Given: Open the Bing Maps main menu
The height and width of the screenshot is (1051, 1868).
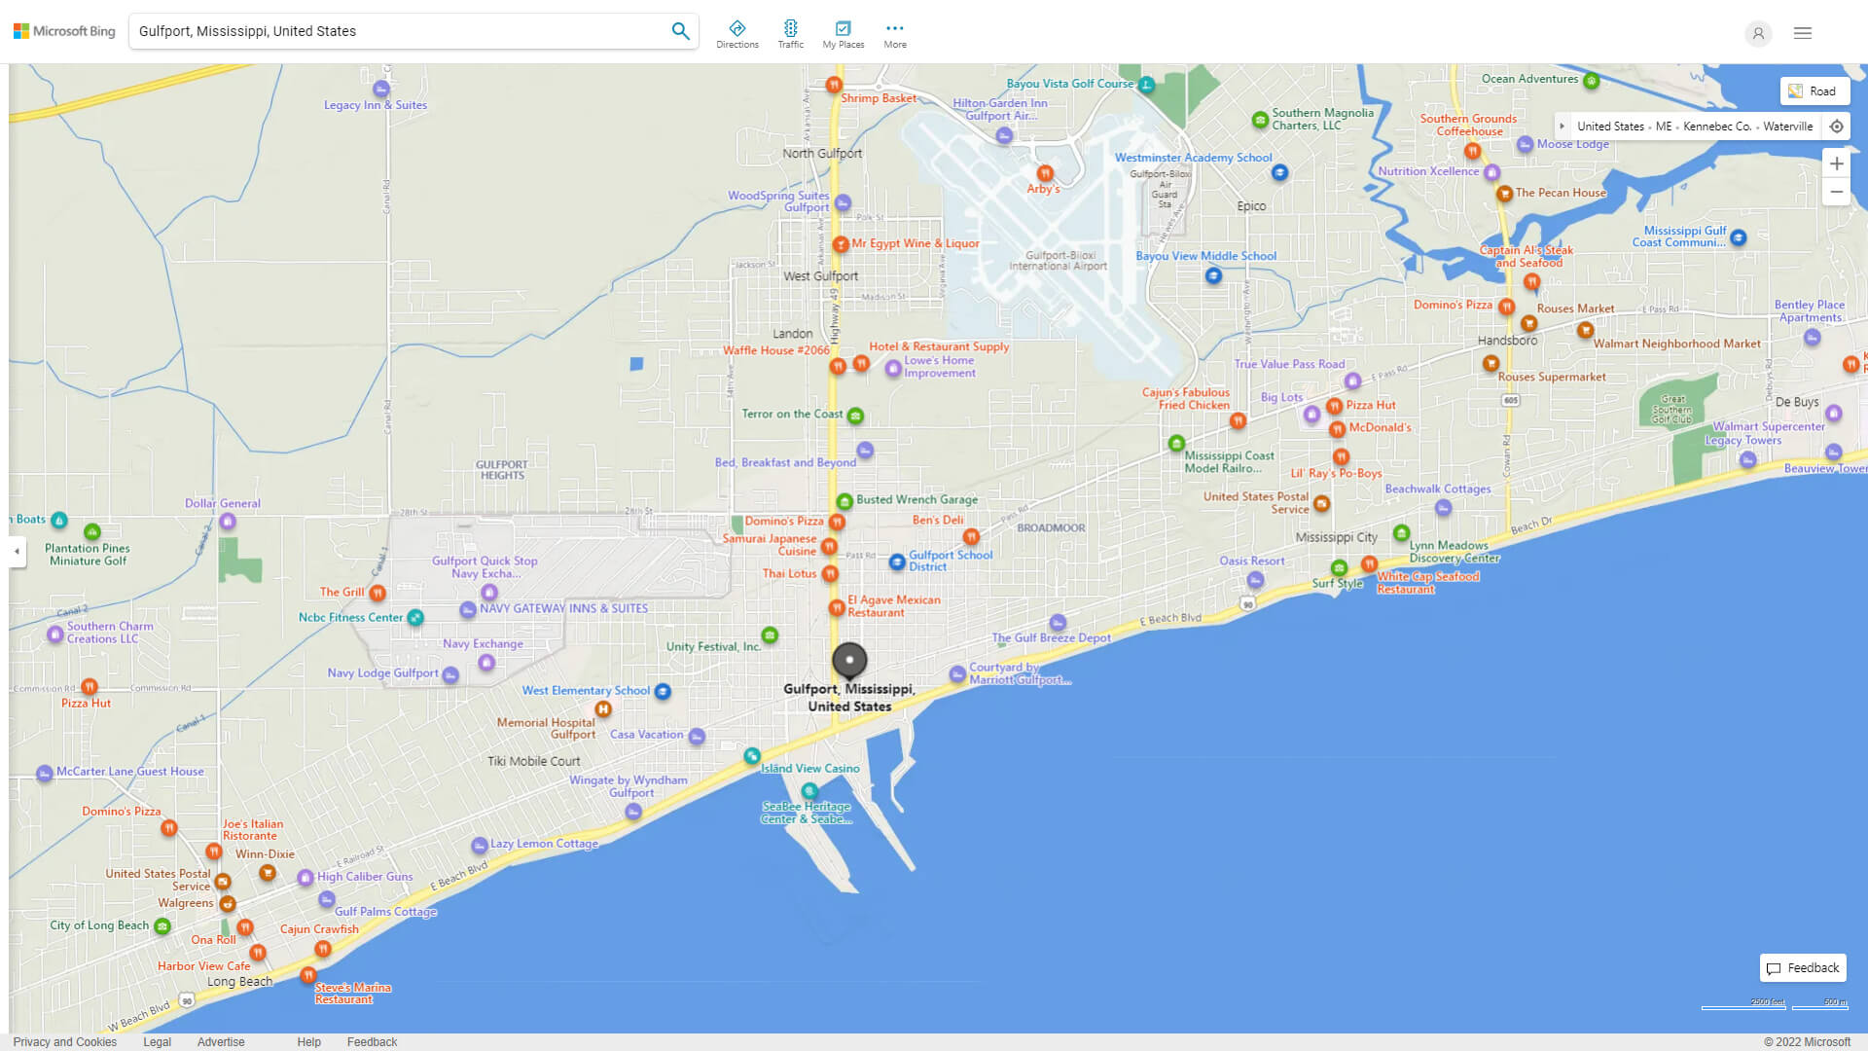Looking at the screenshot, I should 1803,33.
